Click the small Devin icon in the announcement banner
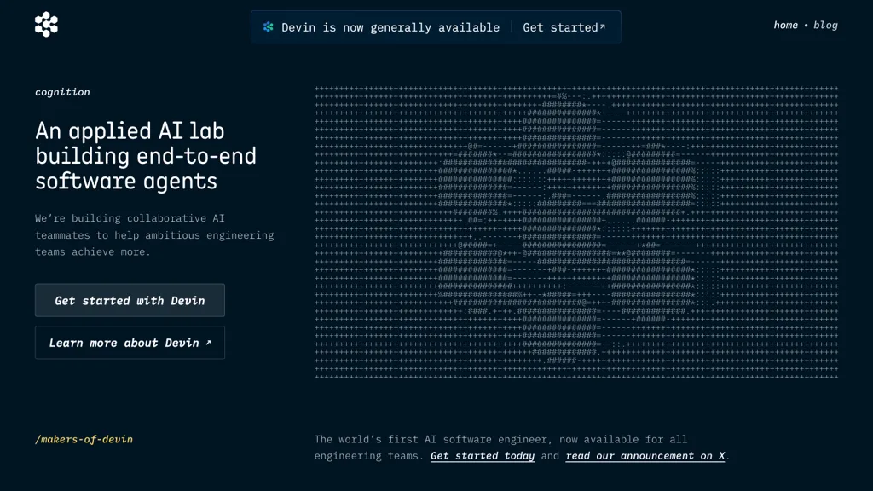The height and width of the screenshot is (491, 873). click(x=269, y=26)
